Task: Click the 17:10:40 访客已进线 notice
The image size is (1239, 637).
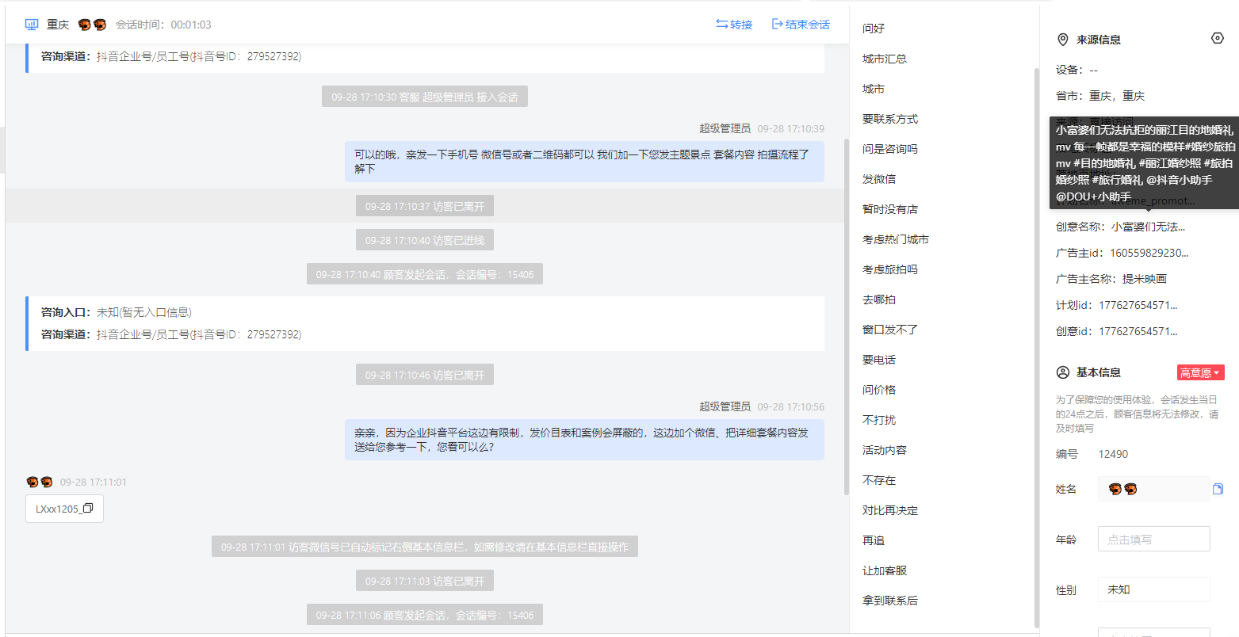Action: [x=425, y=240]
